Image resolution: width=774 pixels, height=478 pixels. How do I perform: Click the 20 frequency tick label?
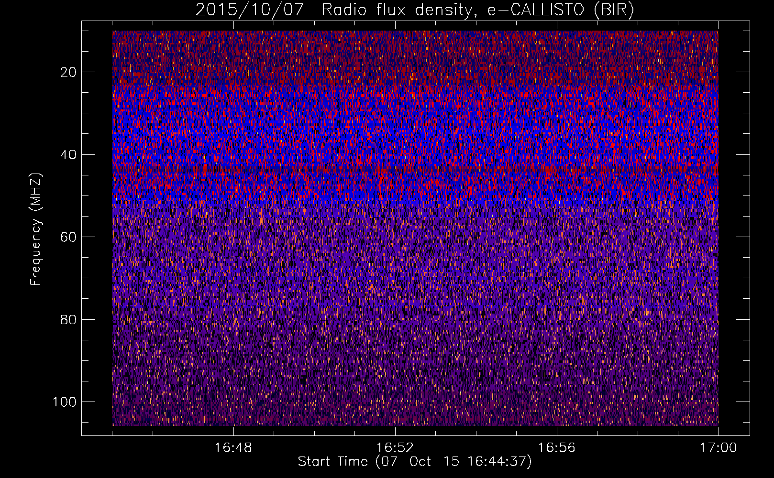69,72
